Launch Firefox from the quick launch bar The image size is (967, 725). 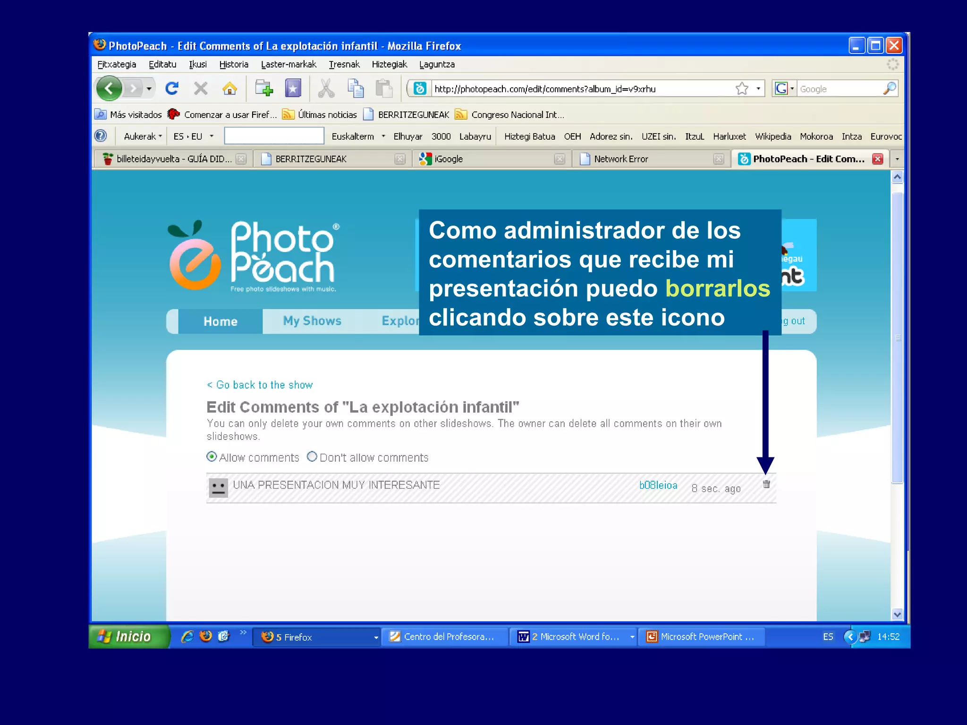click(x=206, y=636)
